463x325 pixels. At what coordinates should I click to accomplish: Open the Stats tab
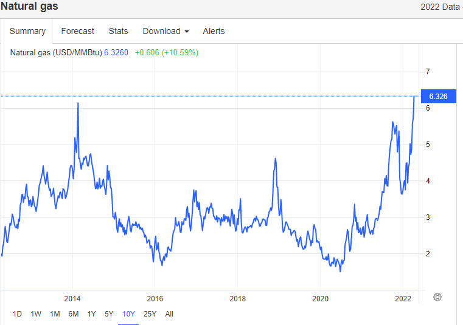[118, 31]
